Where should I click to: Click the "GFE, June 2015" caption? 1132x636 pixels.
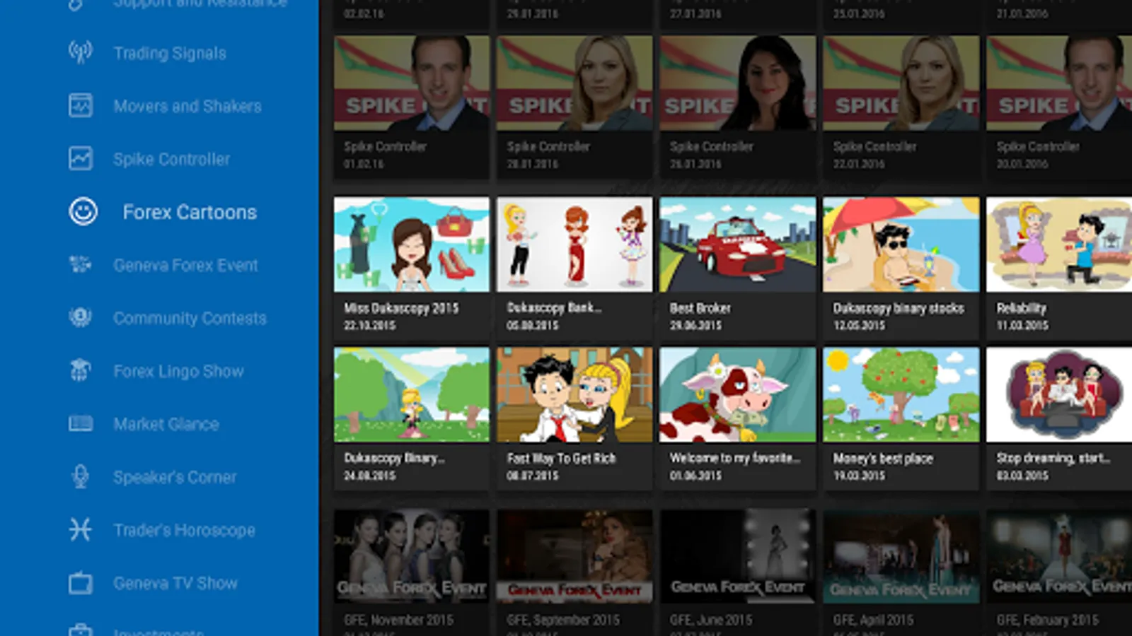[711, 620]
